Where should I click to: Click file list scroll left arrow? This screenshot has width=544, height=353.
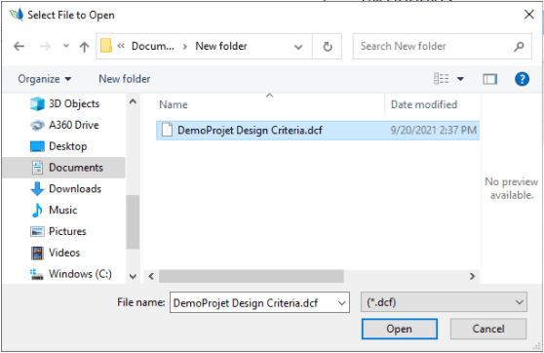pos(151,276)
